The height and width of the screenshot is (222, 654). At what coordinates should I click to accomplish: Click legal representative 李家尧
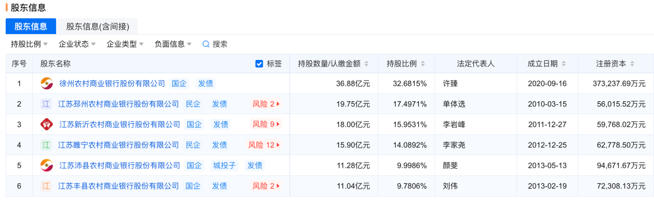454,145
